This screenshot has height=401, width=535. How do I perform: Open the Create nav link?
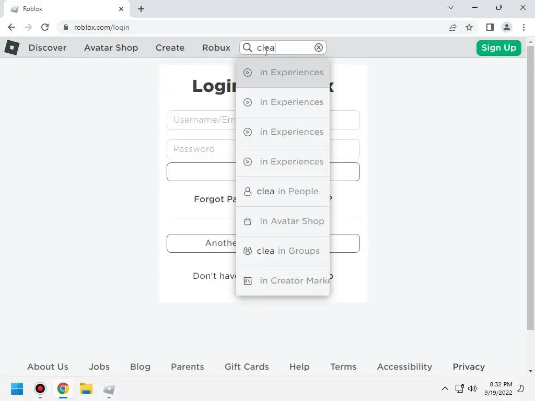tap(170, 48)
